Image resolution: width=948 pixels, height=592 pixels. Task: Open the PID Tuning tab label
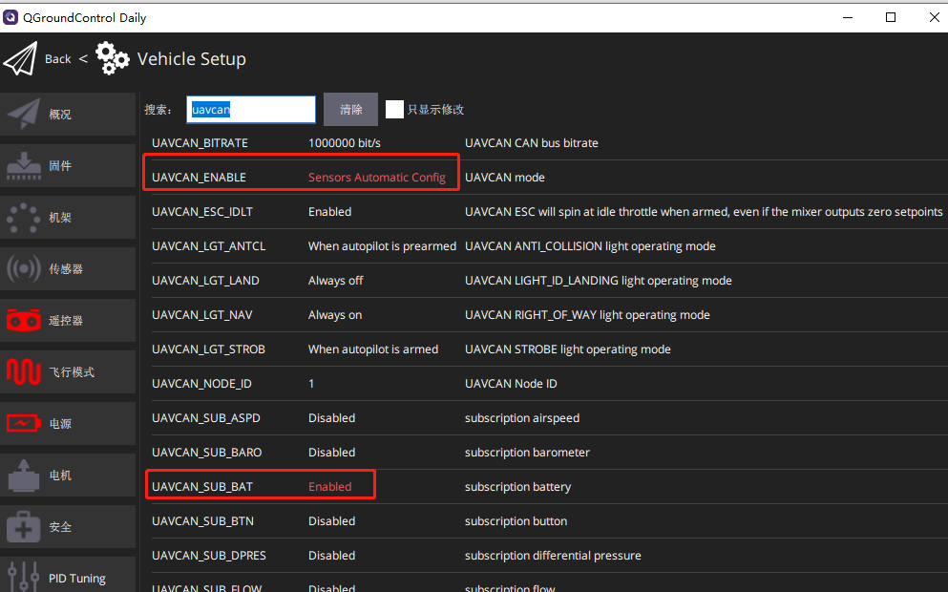click(x=76, y=579)
